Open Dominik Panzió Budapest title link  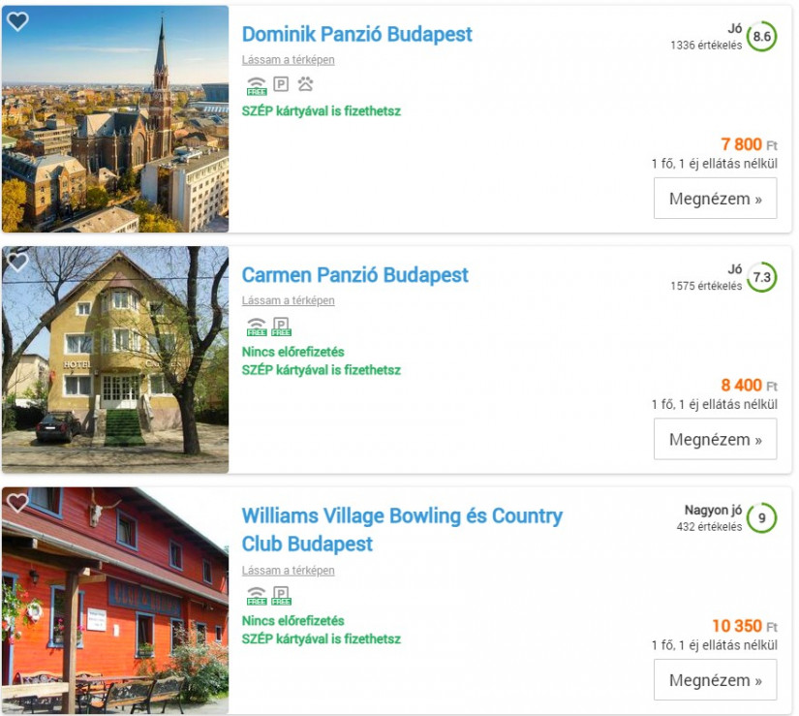point(356,34)
